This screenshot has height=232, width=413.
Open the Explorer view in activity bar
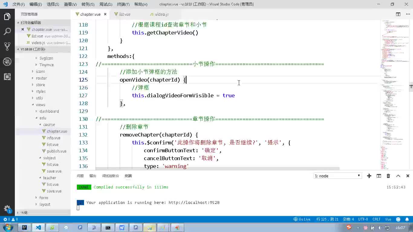coord(7,17)
